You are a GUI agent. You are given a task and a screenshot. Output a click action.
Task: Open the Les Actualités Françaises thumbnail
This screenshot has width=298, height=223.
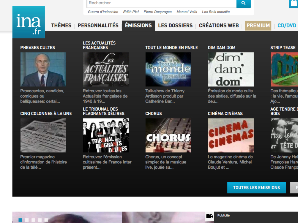click(106, 69)
